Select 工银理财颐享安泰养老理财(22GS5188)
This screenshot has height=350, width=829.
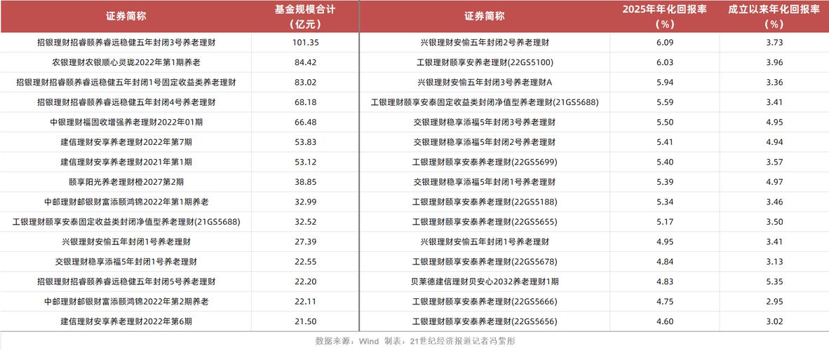[x=485, y=202]
